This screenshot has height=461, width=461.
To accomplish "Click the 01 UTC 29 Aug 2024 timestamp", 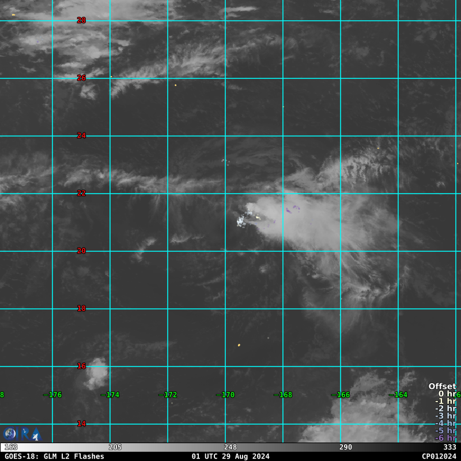I will click(231, 456).
